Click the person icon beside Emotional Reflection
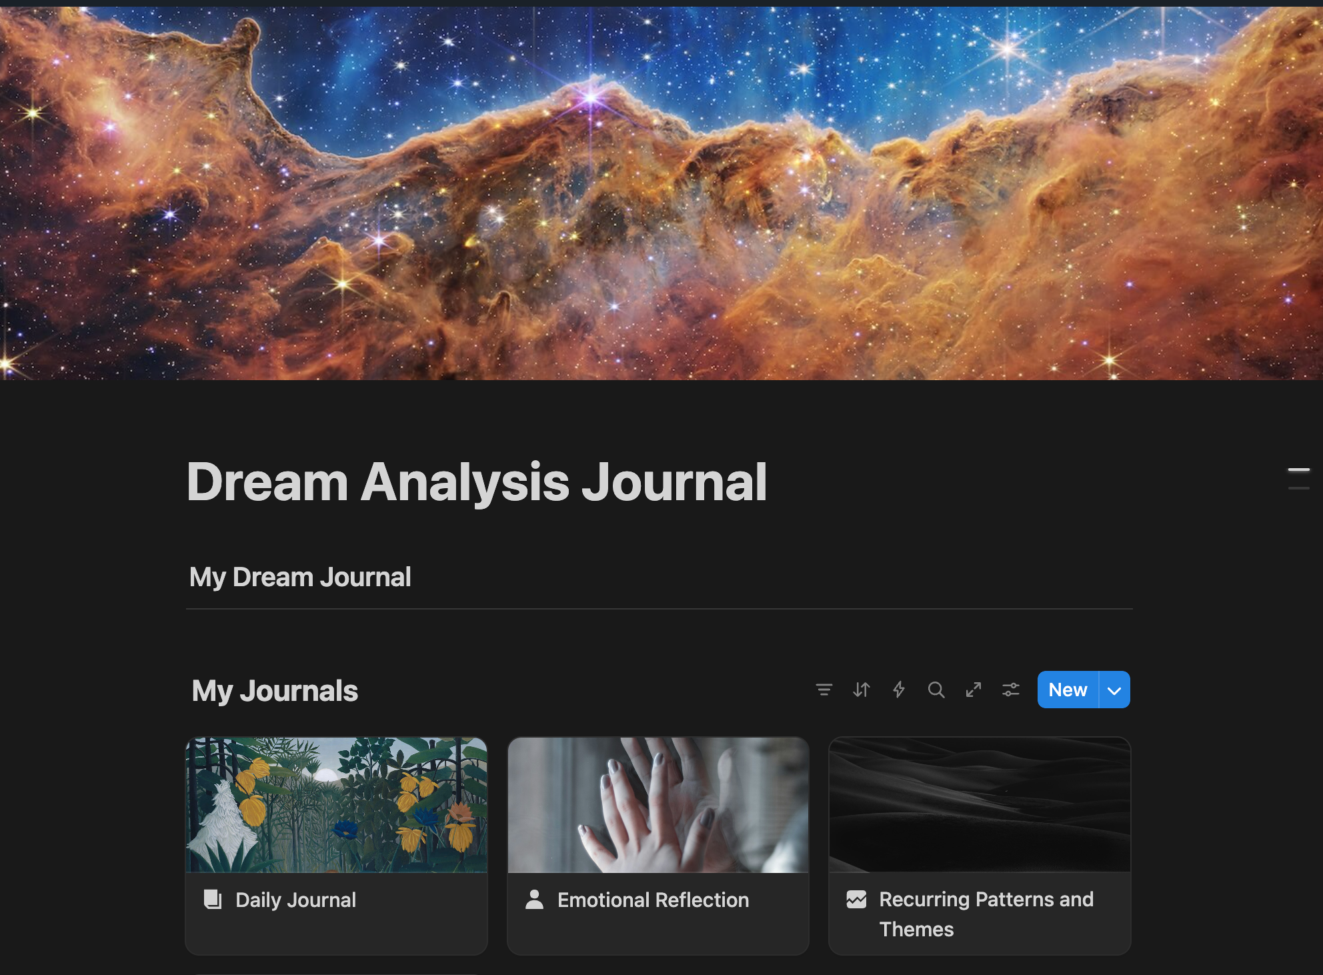Screen dimensions: 1323x975 (534, 900)
